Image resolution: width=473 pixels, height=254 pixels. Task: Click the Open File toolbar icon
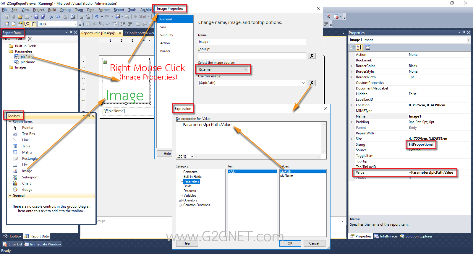20,17
